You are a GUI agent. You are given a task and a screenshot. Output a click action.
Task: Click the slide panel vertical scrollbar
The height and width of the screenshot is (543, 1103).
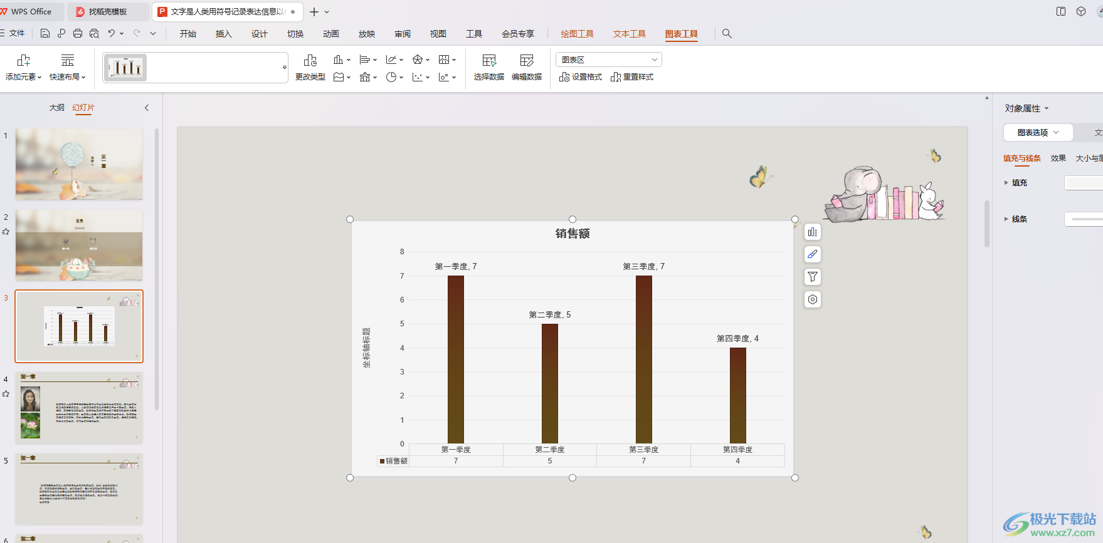click(x=157, y=269)
